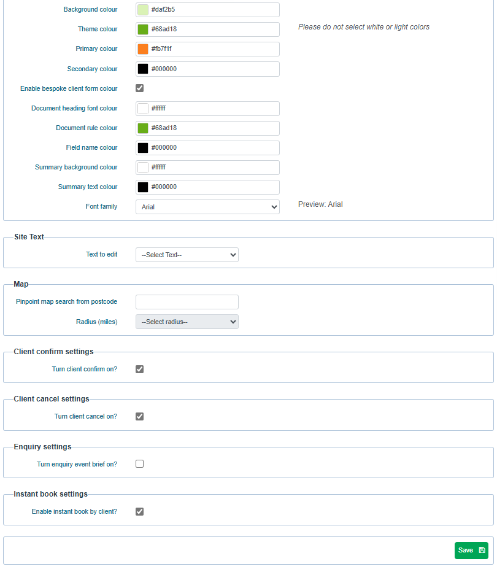
Task: Click the 'Client confirm settings' heading
Action: coord(54,351)
